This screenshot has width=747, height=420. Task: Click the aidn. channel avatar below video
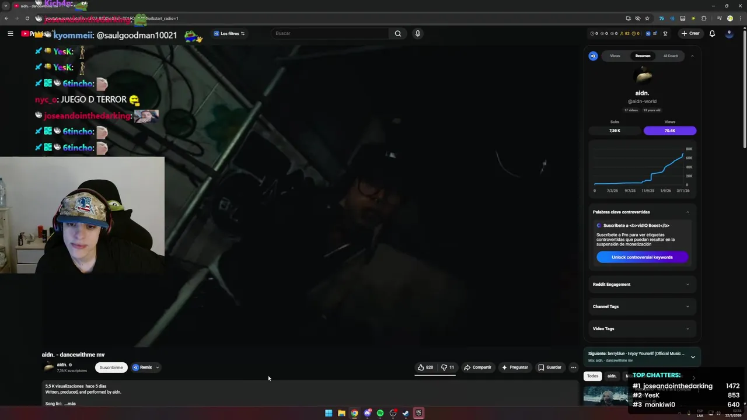49,367
